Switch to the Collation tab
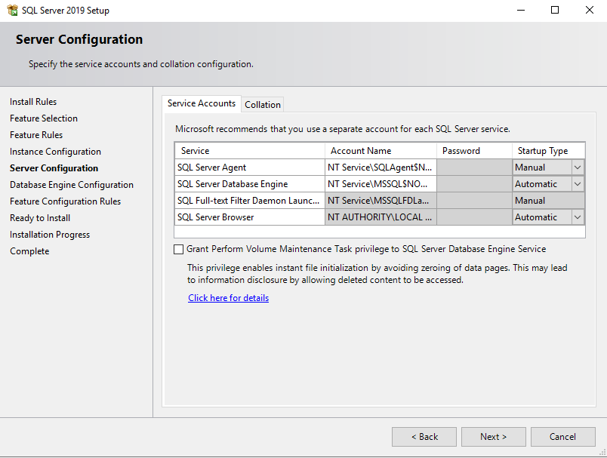Viewport: 607px width, 458px height. [262, 104]
